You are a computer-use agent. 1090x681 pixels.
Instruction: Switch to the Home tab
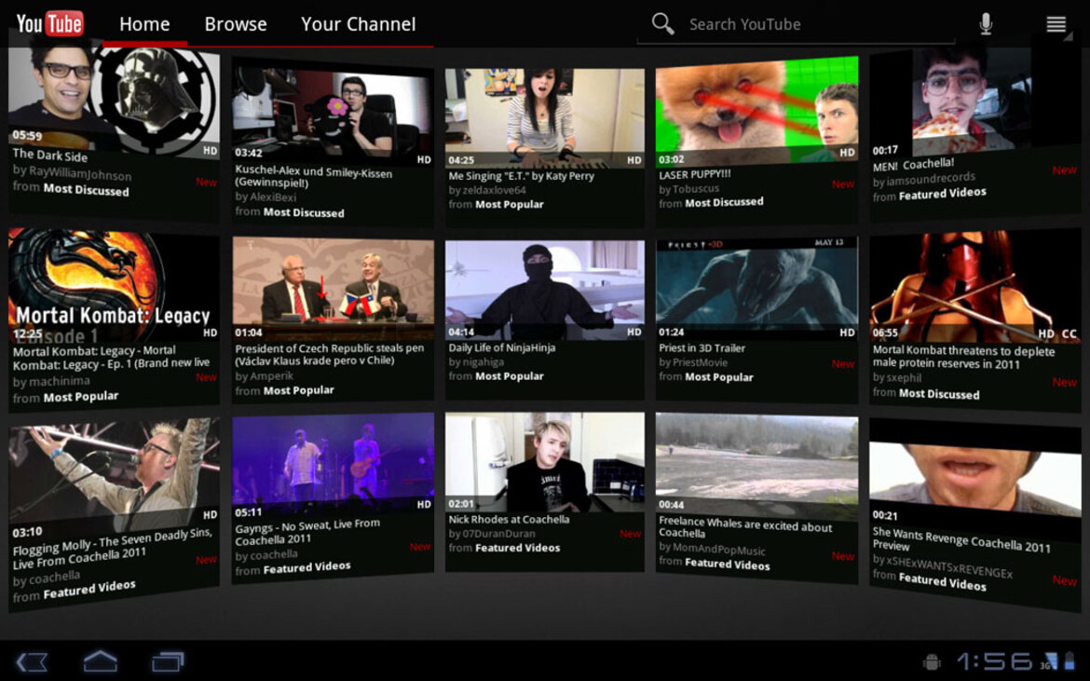144,24
